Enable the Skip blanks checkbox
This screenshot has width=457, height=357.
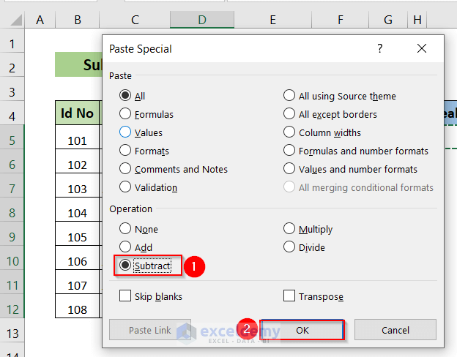click(x=125, y=296)
